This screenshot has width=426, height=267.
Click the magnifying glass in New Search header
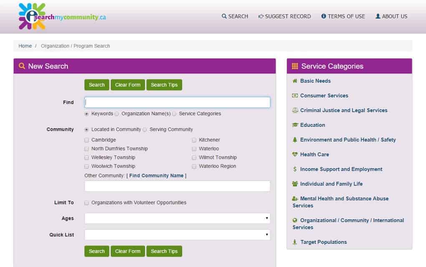click(22, 66)
